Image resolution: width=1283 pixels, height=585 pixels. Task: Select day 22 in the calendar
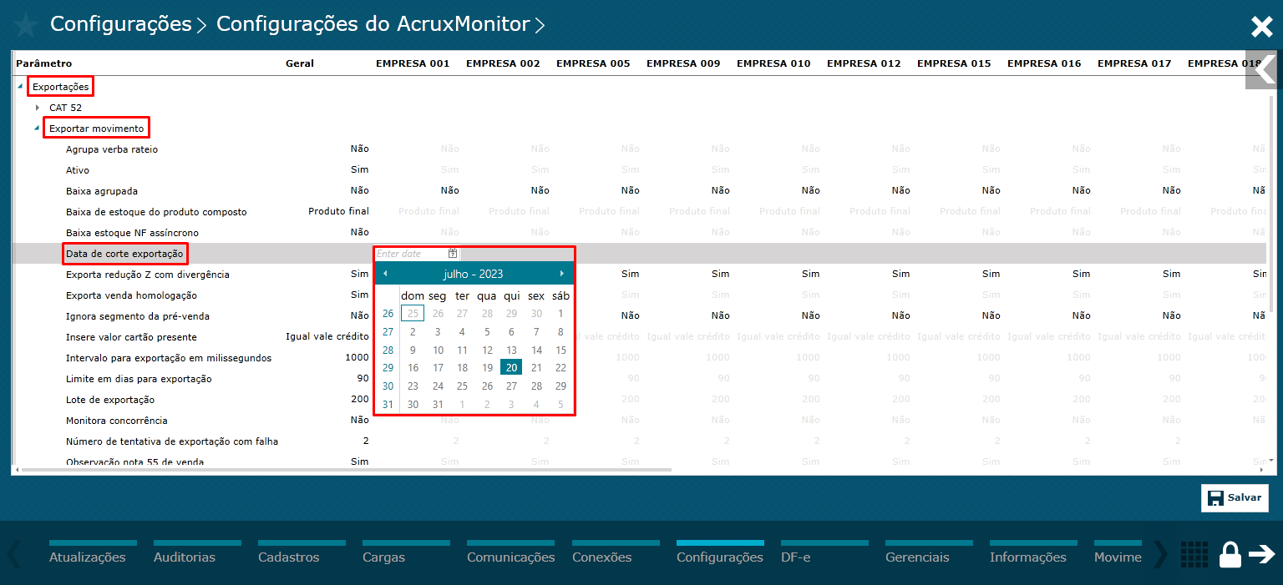point(560,368)
